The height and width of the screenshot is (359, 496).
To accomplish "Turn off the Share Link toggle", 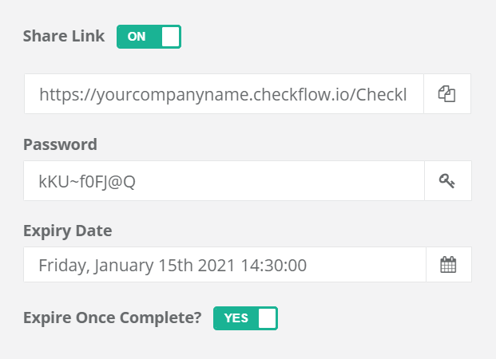I will click(149, 37).
